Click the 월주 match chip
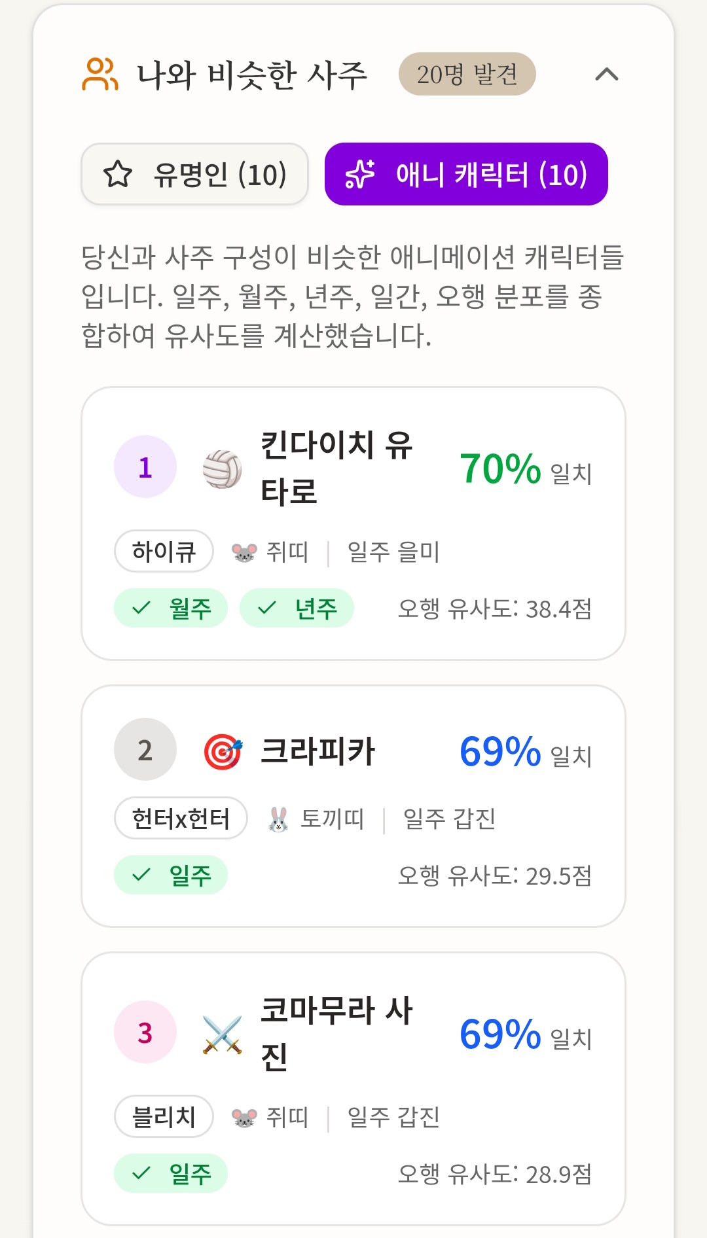The width and height of the screenshot is (707, 1238). [171, 609]
